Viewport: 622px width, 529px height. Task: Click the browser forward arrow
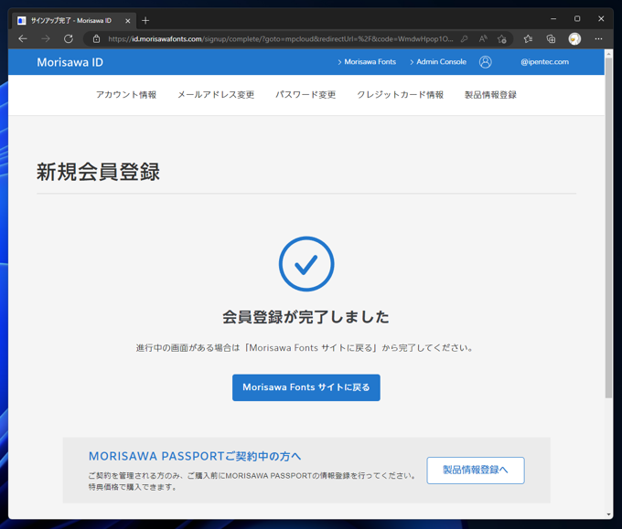click(46, 39)
